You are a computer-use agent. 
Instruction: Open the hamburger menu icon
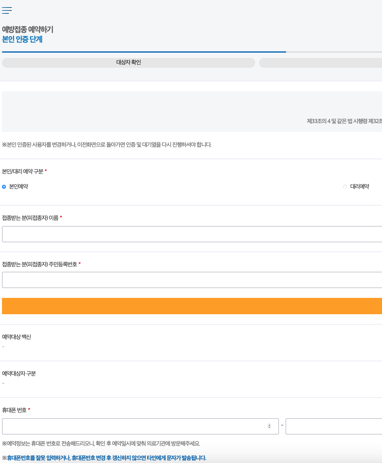[x=7, y=10]
